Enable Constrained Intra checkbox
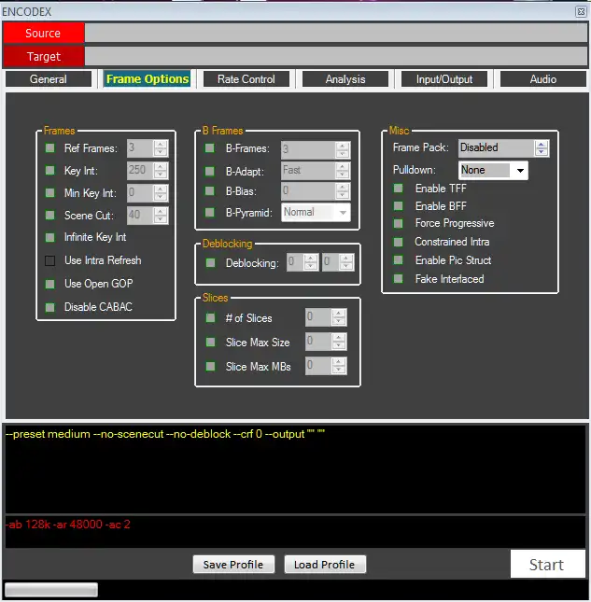The width and height of the screenshot is (591, 602). (399, 242)
